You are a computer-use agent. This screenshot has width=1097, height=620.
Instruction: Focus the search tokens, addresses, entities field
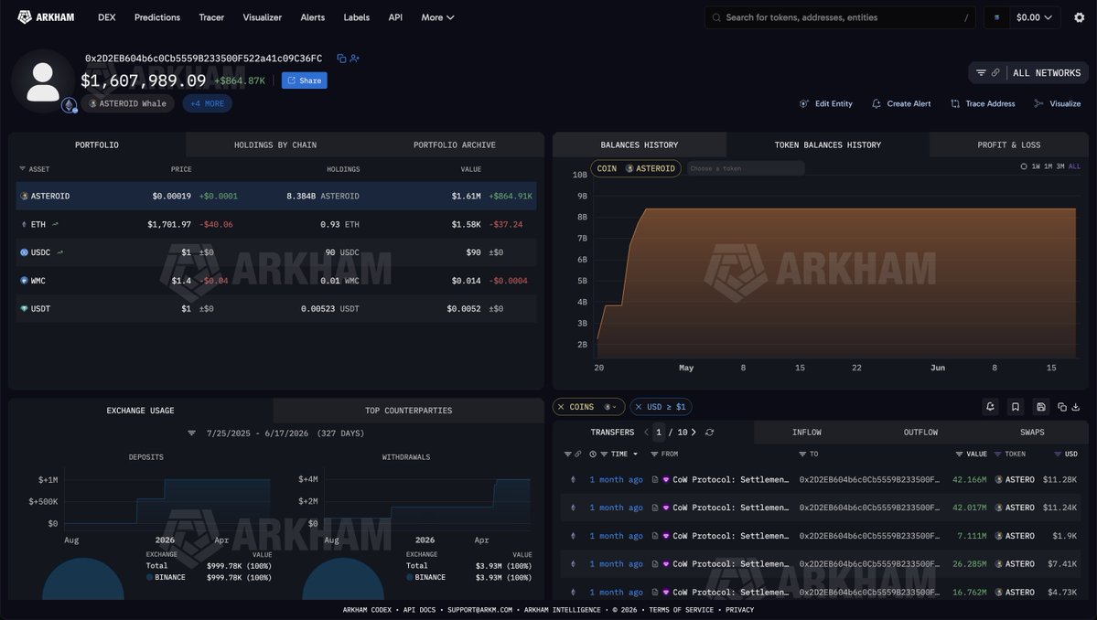pos(840,17)
